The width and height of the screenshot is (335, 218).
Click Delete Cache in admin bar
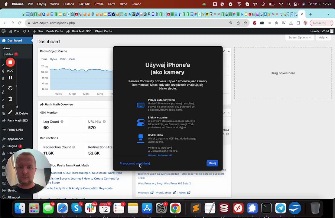tap(54, 31)
